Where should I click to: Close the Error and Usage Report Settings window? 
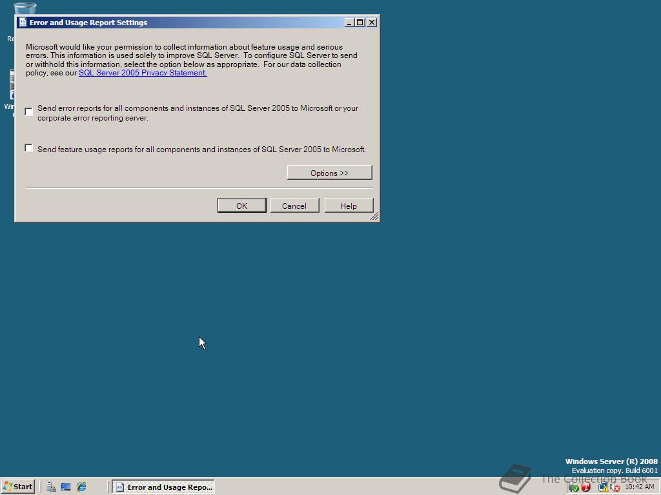click(372, 23)
